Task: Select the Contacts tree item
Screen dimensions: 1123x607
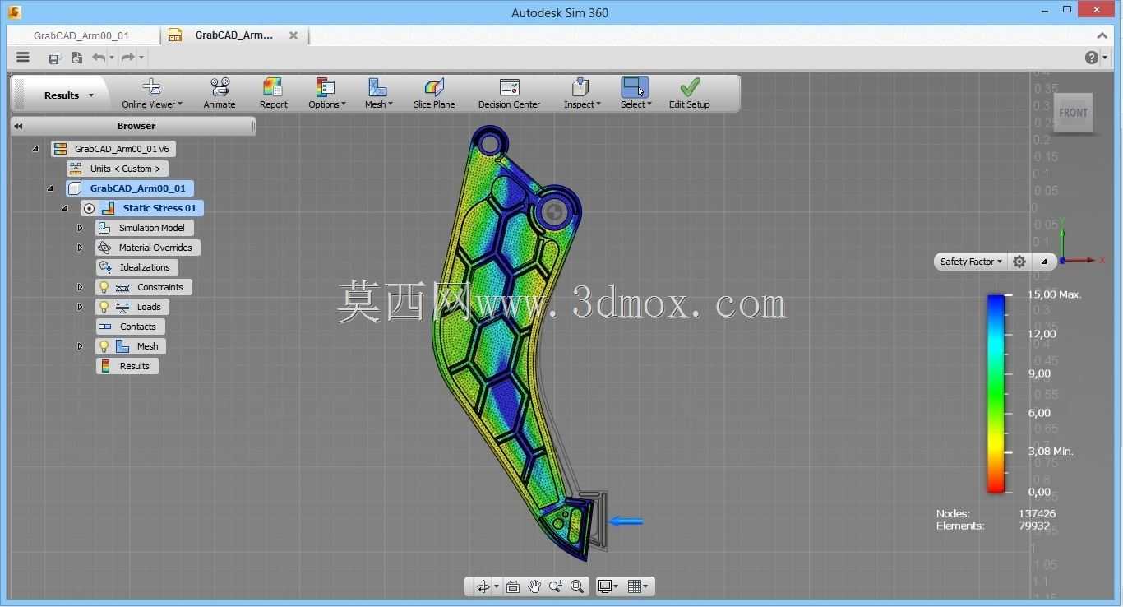Action: pos(128,327)
